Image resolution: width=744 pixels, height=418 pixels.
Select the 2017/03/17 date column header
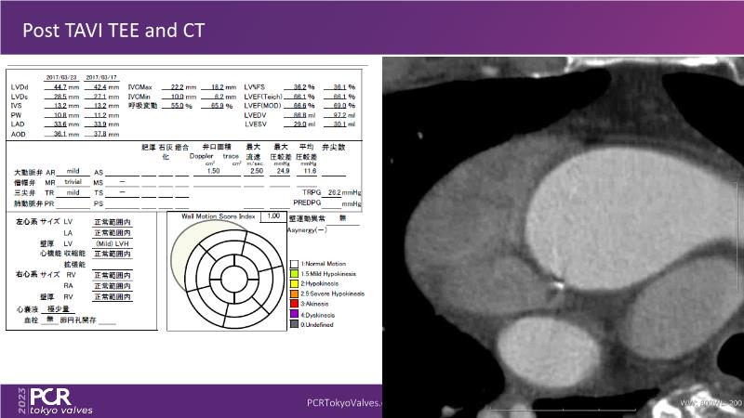pyautogui.click(x=100, y=77)
